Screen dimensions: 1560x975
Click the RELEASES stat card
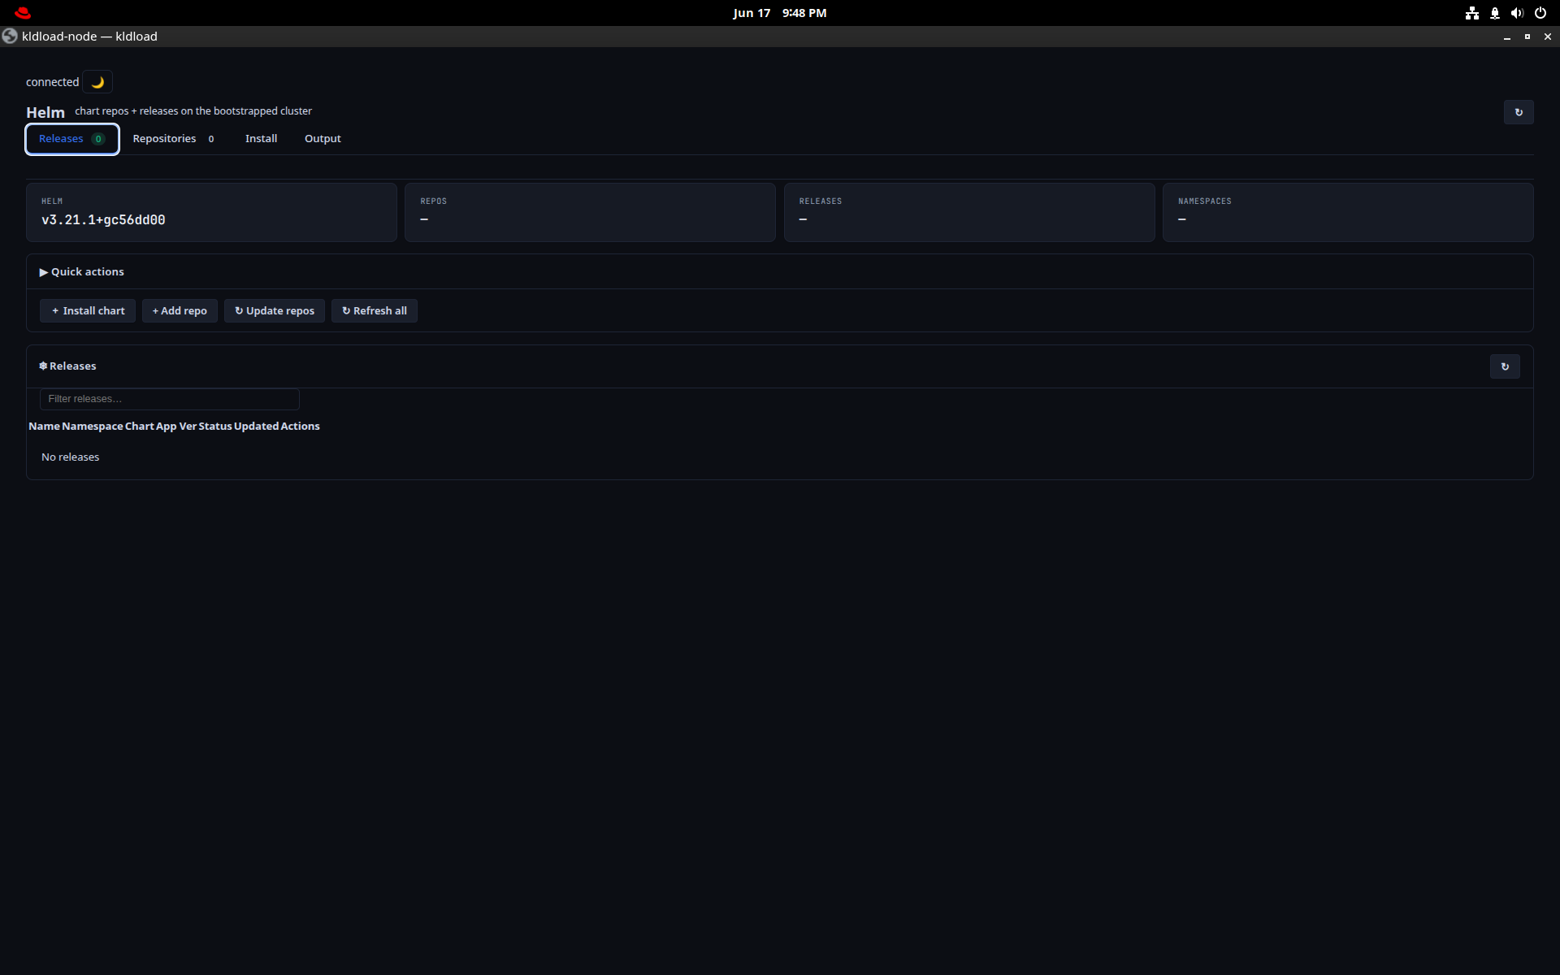969,212
